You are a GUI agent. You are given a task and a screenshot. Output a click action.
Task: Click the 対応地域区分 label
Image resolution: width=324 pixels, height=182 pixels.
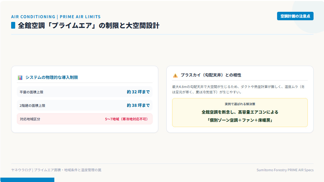click(x=30, y=119)
